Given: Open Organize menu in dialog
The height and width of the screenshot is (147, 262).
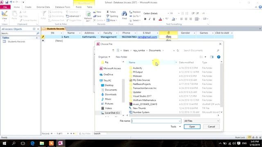Looking at the screenshot, I should (x=104, y=57).
